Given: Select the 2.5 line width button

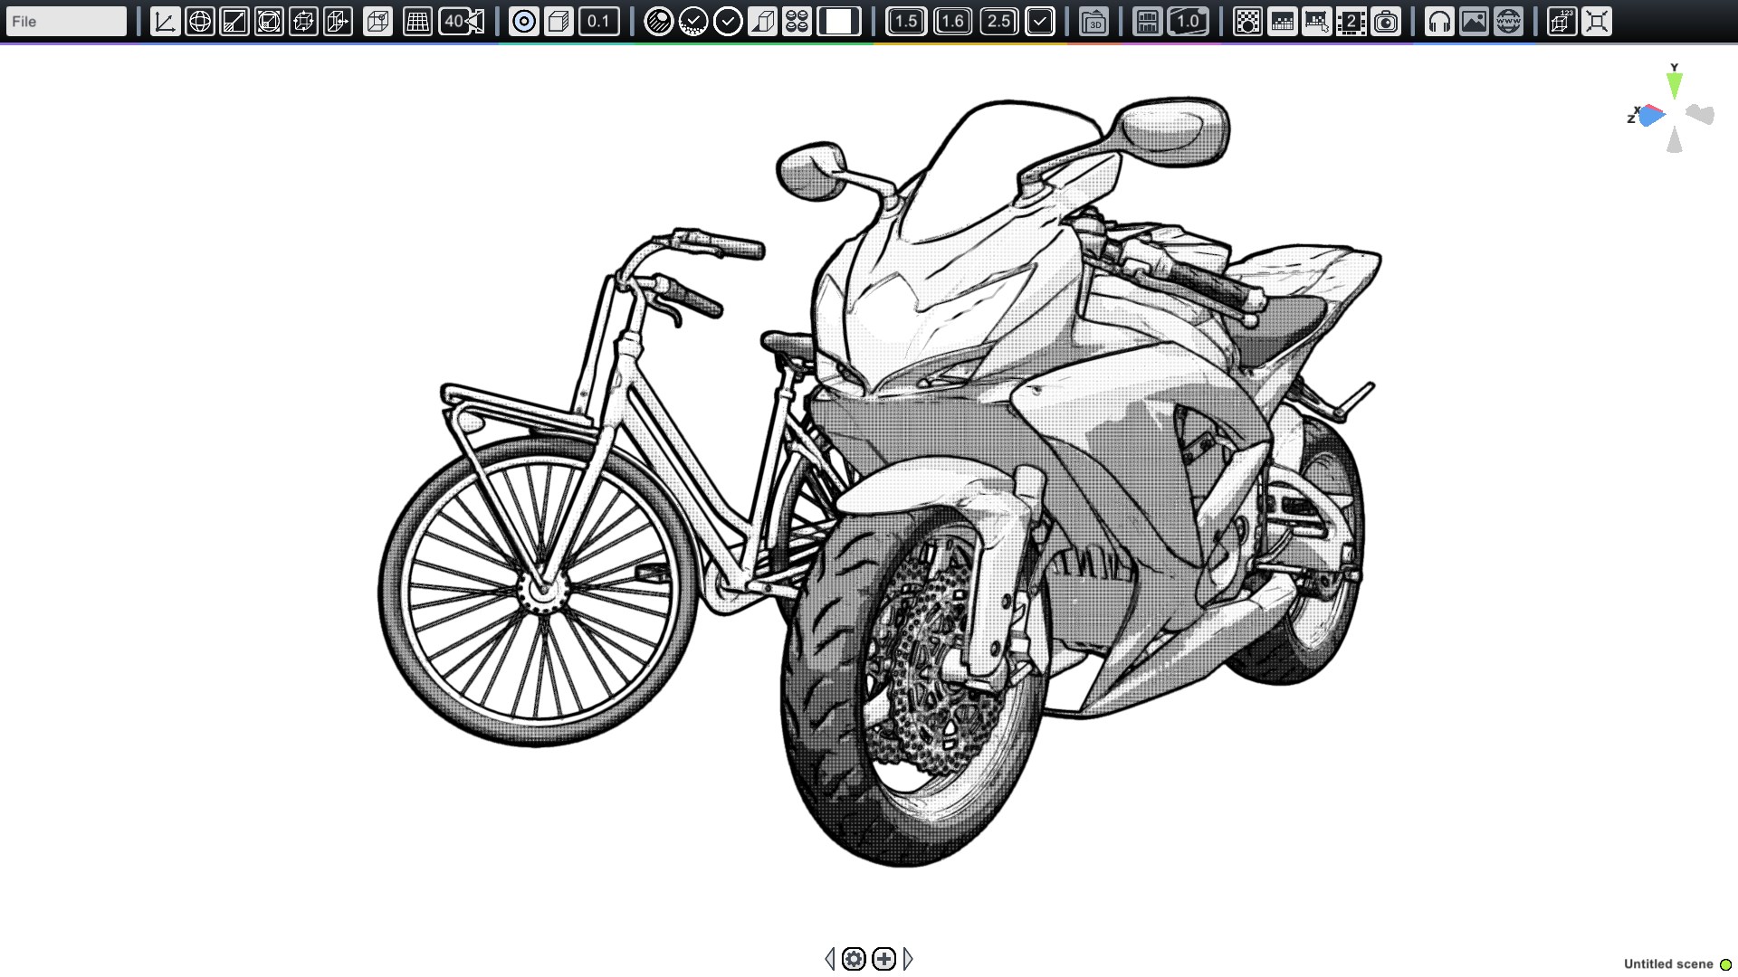Looking at the screenshot, I should 998,21.
